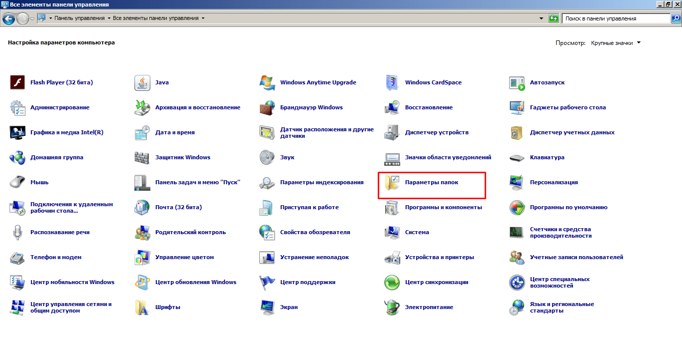
Task: Open Счетчики и средства производительности link
Action: pos(561,232)
